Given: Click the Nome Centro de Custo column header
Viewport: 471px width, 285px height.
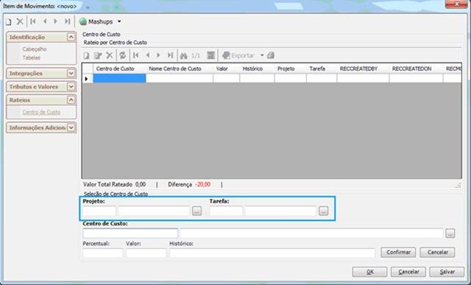Looking at the screenshot, I should tap(180, 68).
